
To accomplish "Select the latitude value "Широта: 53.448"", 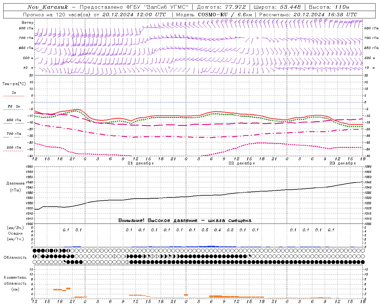I will (x=277, y=7).
